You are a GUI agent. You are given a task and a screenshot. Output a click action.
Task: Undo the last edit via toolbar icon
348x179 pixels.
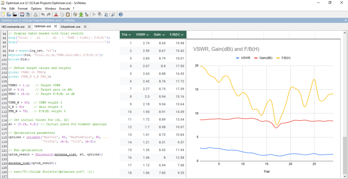click(42, 15)
